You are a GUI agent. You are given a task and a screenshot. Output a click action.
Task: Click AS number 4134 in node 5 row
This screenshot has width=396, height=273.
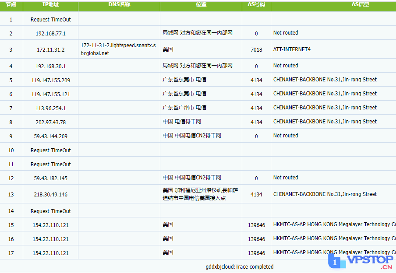pos(256,80)
